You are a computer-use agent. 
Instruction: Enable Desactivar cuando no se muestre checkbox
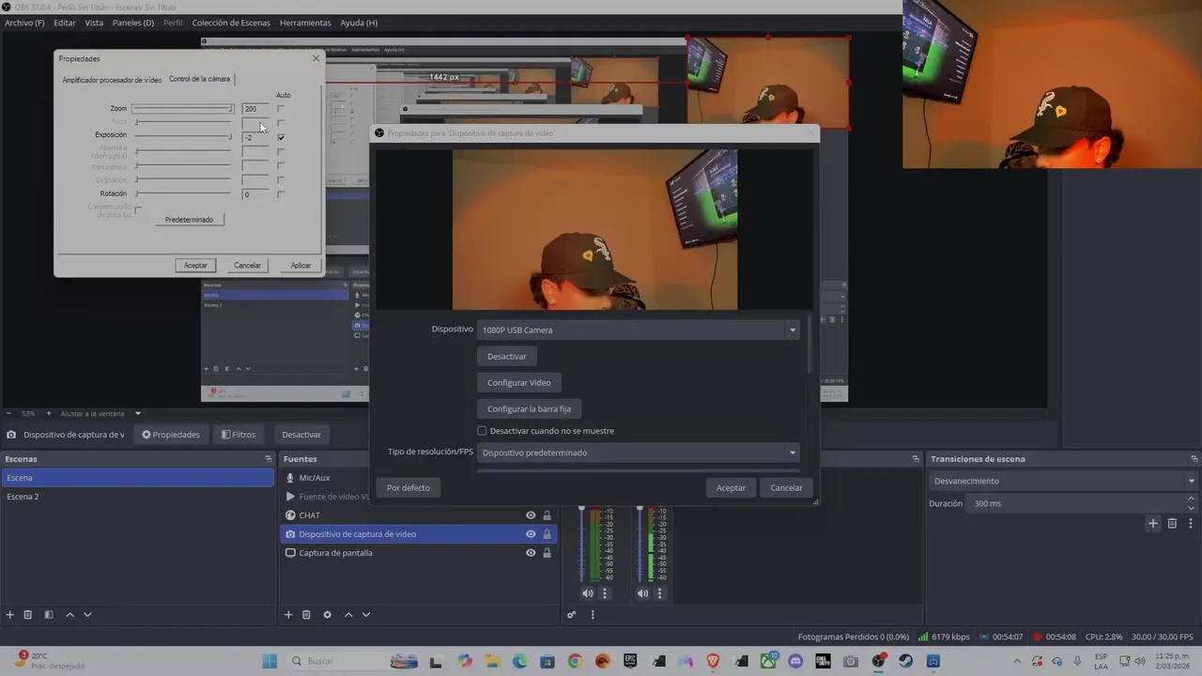pyautogui.click(x=483, y=431)
